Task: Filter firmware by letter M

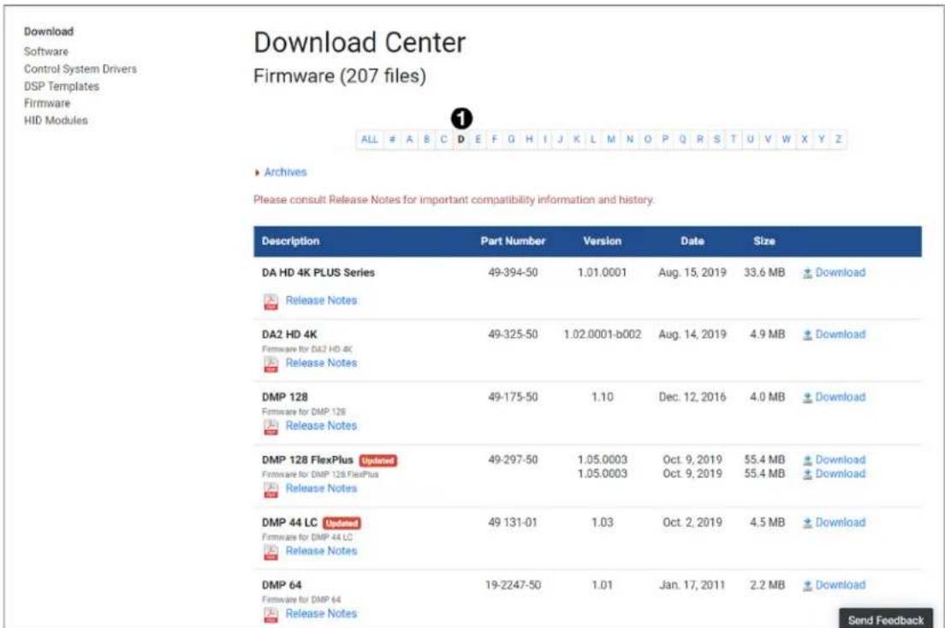Action: click(x=611, y=139)
